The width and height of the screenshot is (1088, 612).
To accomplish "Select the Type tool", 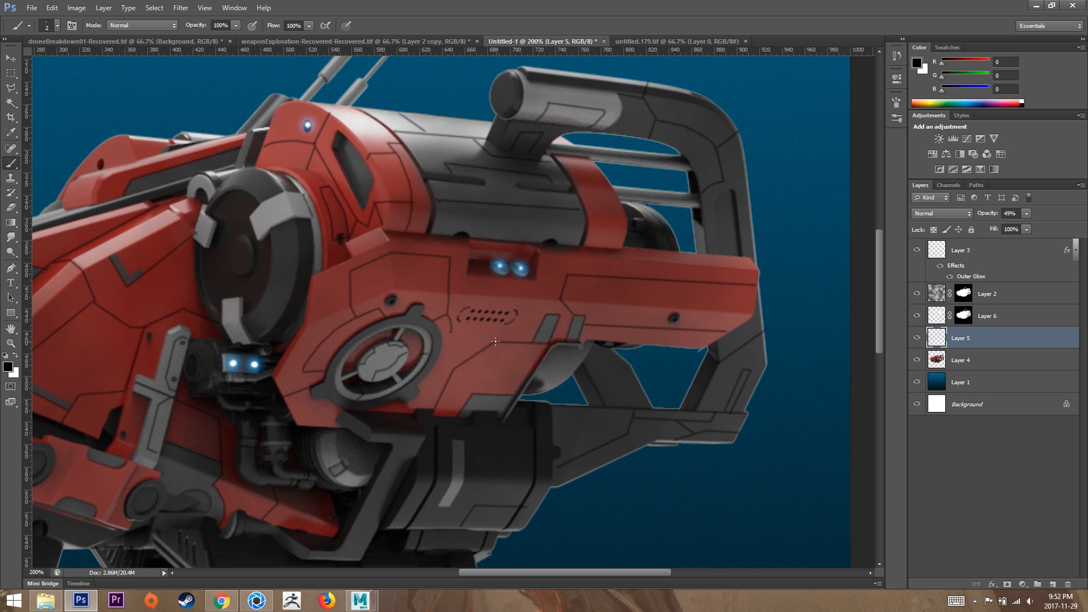I will click(x=10, y=283).
